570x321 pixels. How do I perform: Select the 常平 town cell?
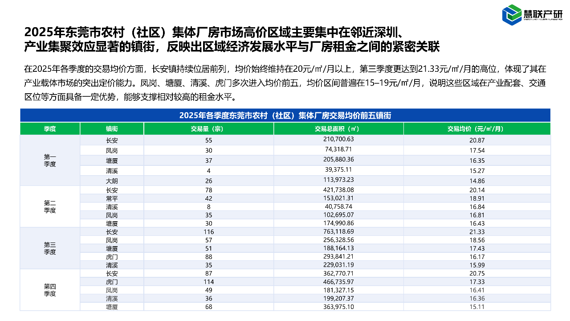pyautogui.click(x=112, y=198)
